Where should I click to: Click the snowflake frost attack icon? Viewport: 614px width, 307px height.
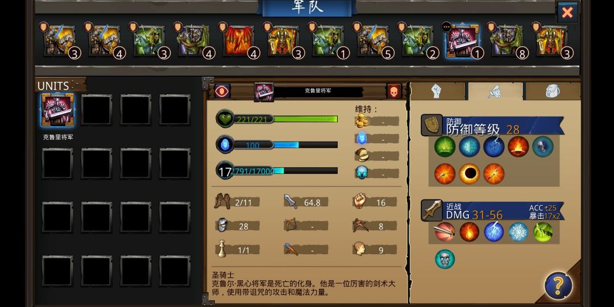(518, 232)
